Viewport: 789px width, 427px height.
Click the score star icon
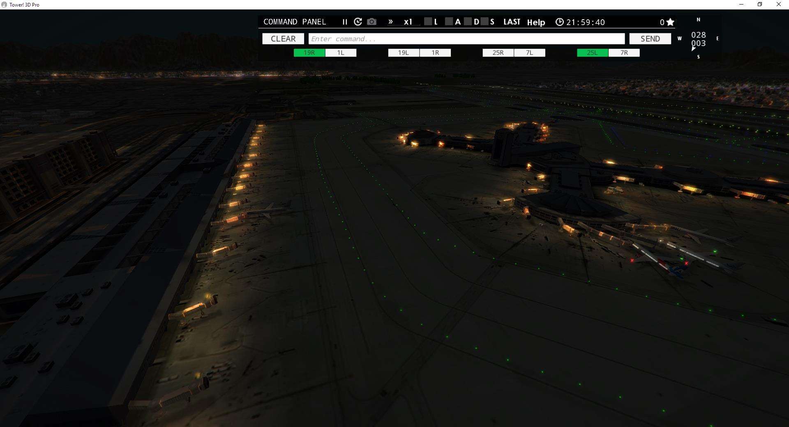670,22
